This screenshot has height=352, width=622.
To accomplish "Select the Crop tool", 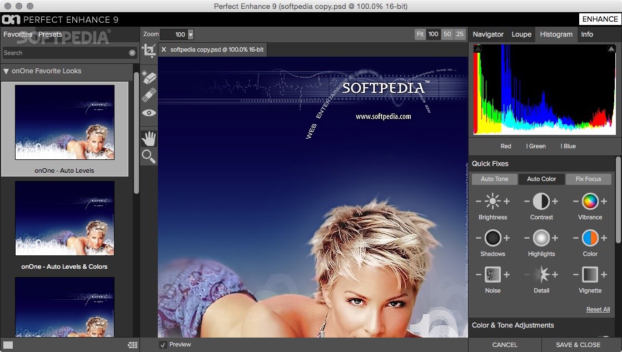I will coord(148,50).
